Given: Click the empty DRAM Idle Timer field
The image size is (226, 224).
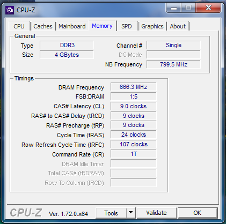Looking at the screenshot, I should (x=134, y=163).
